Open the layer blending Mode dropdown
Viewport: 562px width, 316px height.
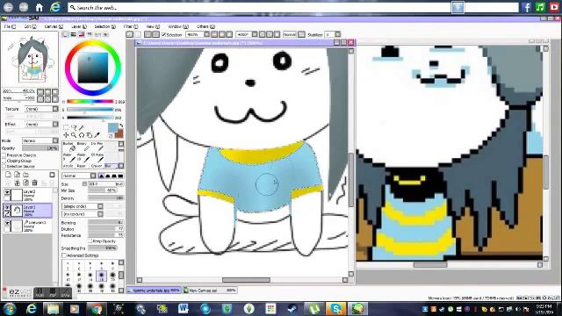pyautogui.click(x=40, y=140)
